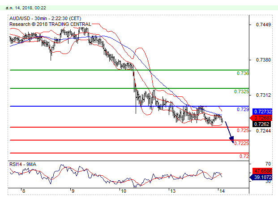Click the 'RSI14 - 9MA' indicator label
278x199 pixels.
tap(23, 164)
